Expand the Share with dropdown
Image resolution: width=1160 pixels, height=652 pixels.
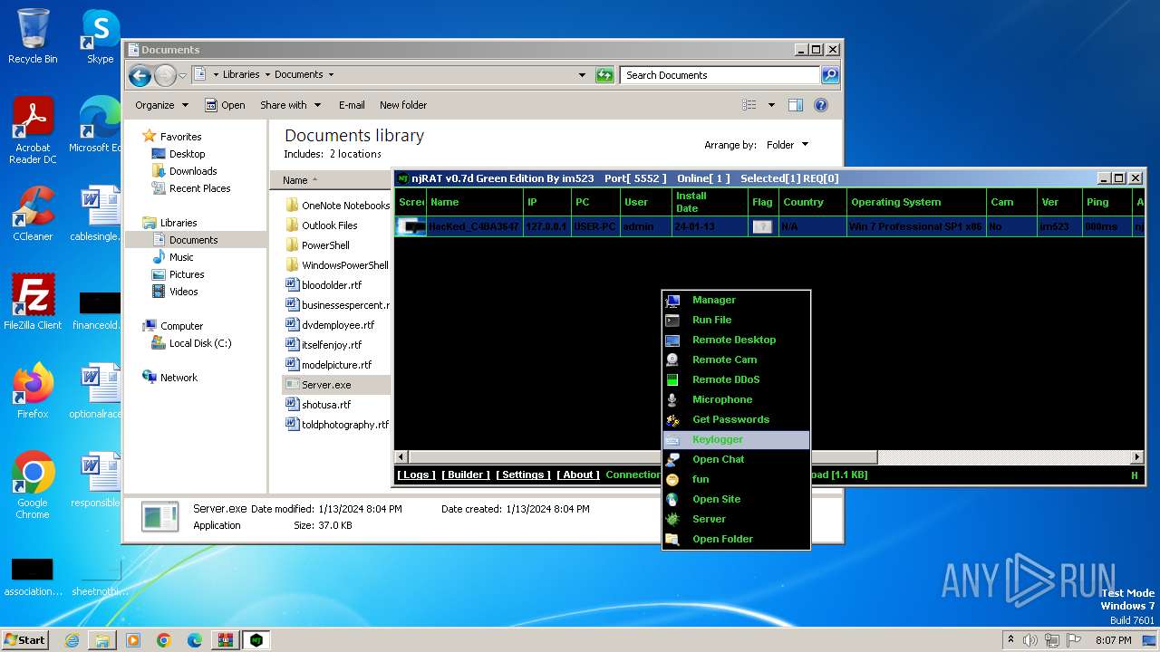coord(290,105)
